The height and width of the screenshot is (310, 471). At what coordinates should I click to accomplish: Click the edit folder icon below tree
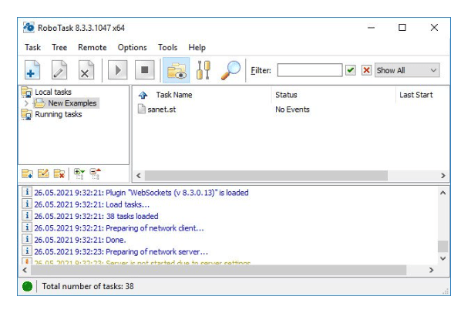(x=43, y=174)
